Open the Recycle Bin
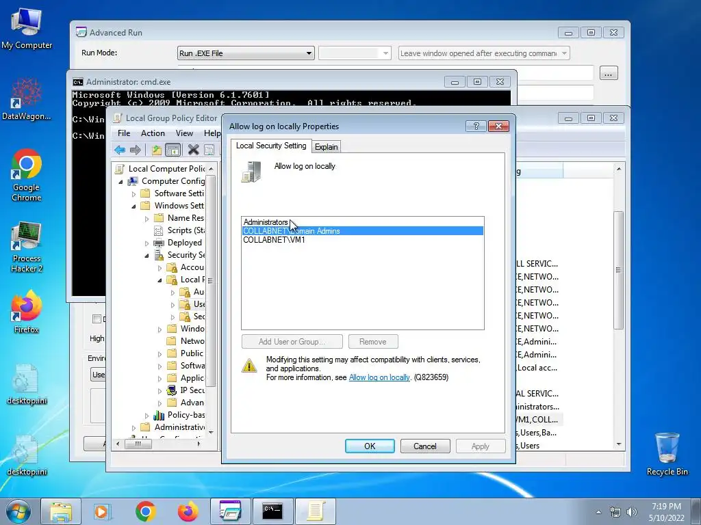701x525 pixels. (x=667, y=454)
